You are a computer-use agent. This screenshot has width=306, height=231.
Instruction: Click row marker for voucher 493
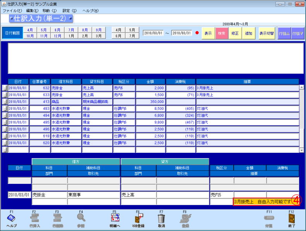pyautogui.click(x=5, y=109)
